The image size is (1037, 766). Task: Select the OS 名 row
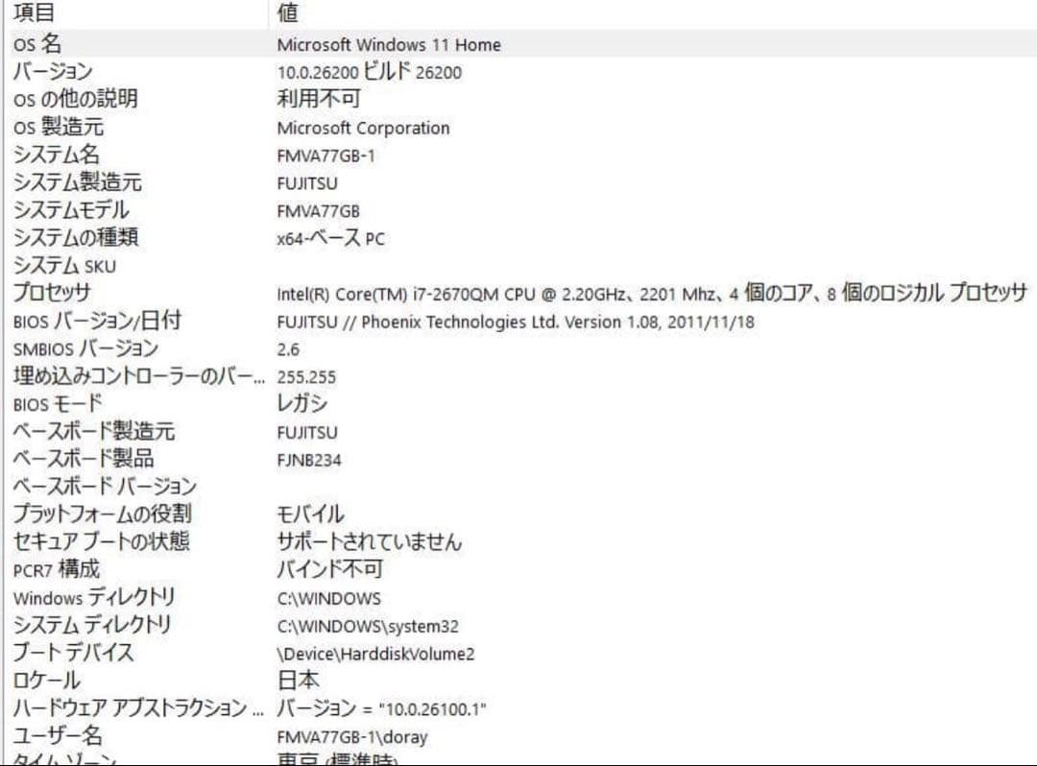58,44
